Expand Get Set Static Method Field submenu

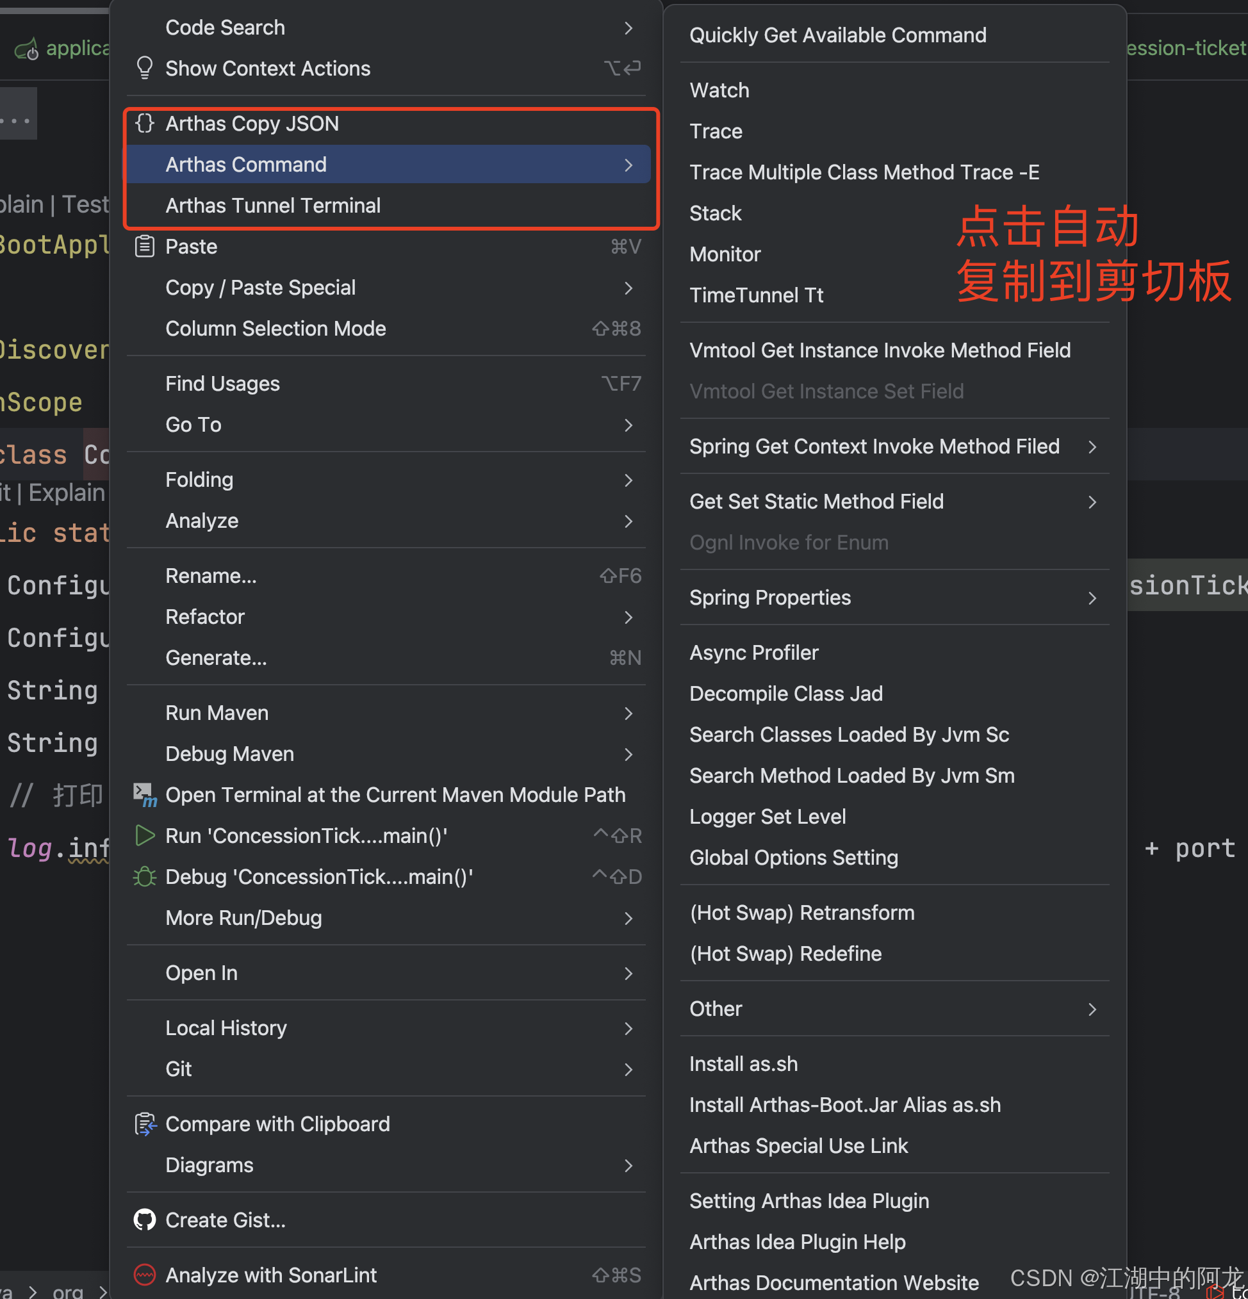tap(1092, 502)
